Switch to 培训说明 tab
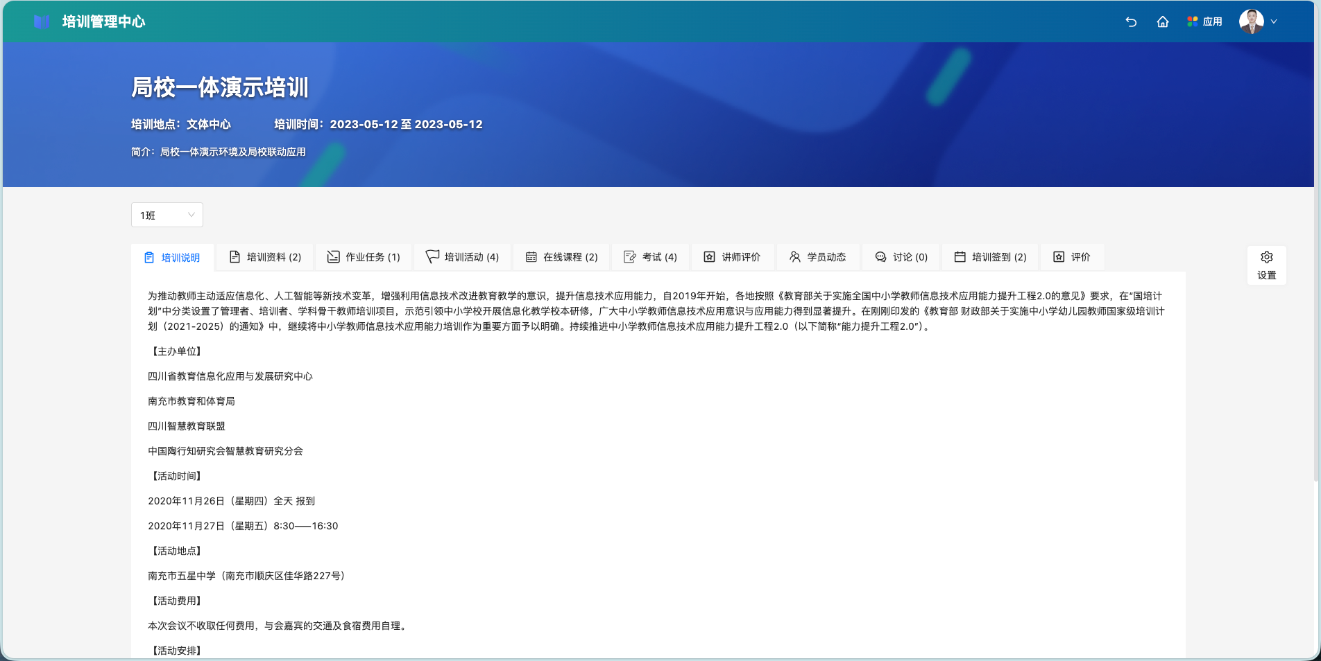The image size is (1321, 661). point(172,258)
